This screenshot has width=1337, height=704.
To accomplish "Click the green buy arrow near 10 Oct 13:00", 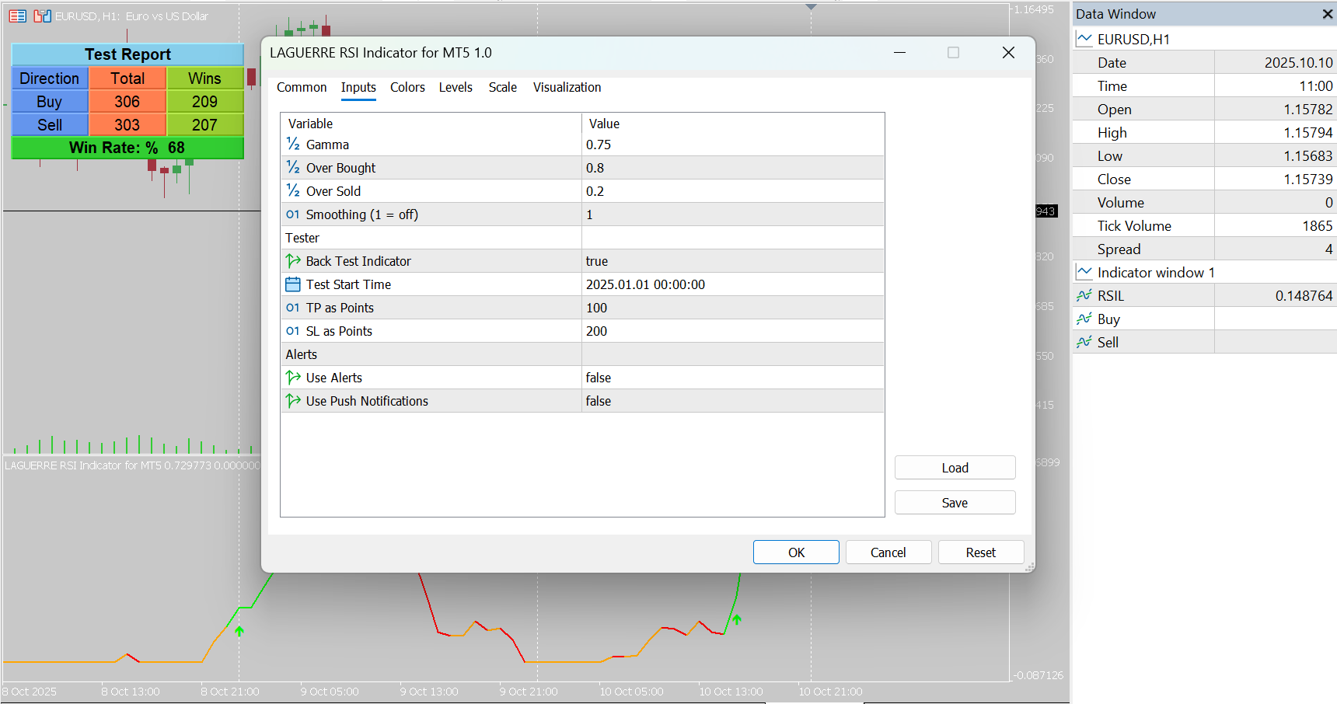I will (x=737, y=619).
